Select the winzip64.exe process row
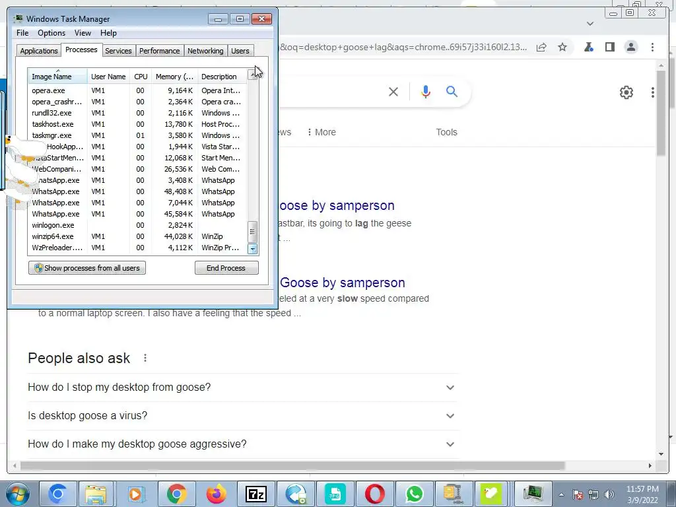Screen dimensions: 676x507 click(x=137, y=236)
